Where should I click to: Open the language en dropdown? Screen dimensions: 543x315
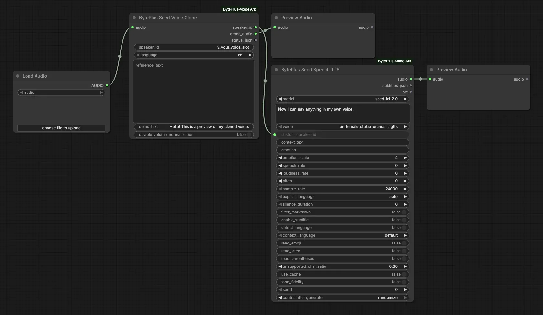[194, 55]
